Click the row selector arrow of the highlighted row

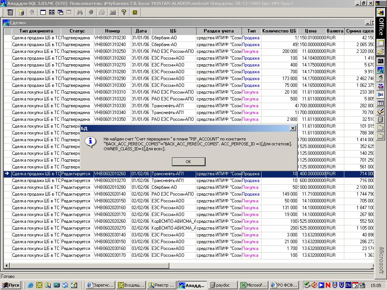(8, 174)
